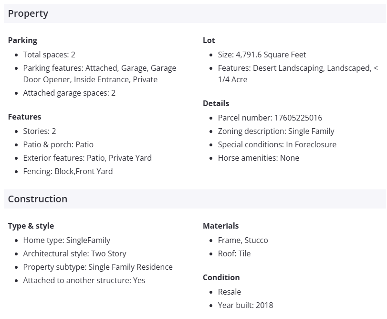Viewport: 387px width, 319px height.
Task: Select the lot Size 4,791.6 Square Feet
Action: 262,55
